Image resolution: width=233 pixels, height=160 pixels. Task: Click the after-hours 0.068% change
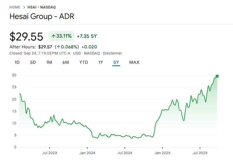click(x=67, y=47)
